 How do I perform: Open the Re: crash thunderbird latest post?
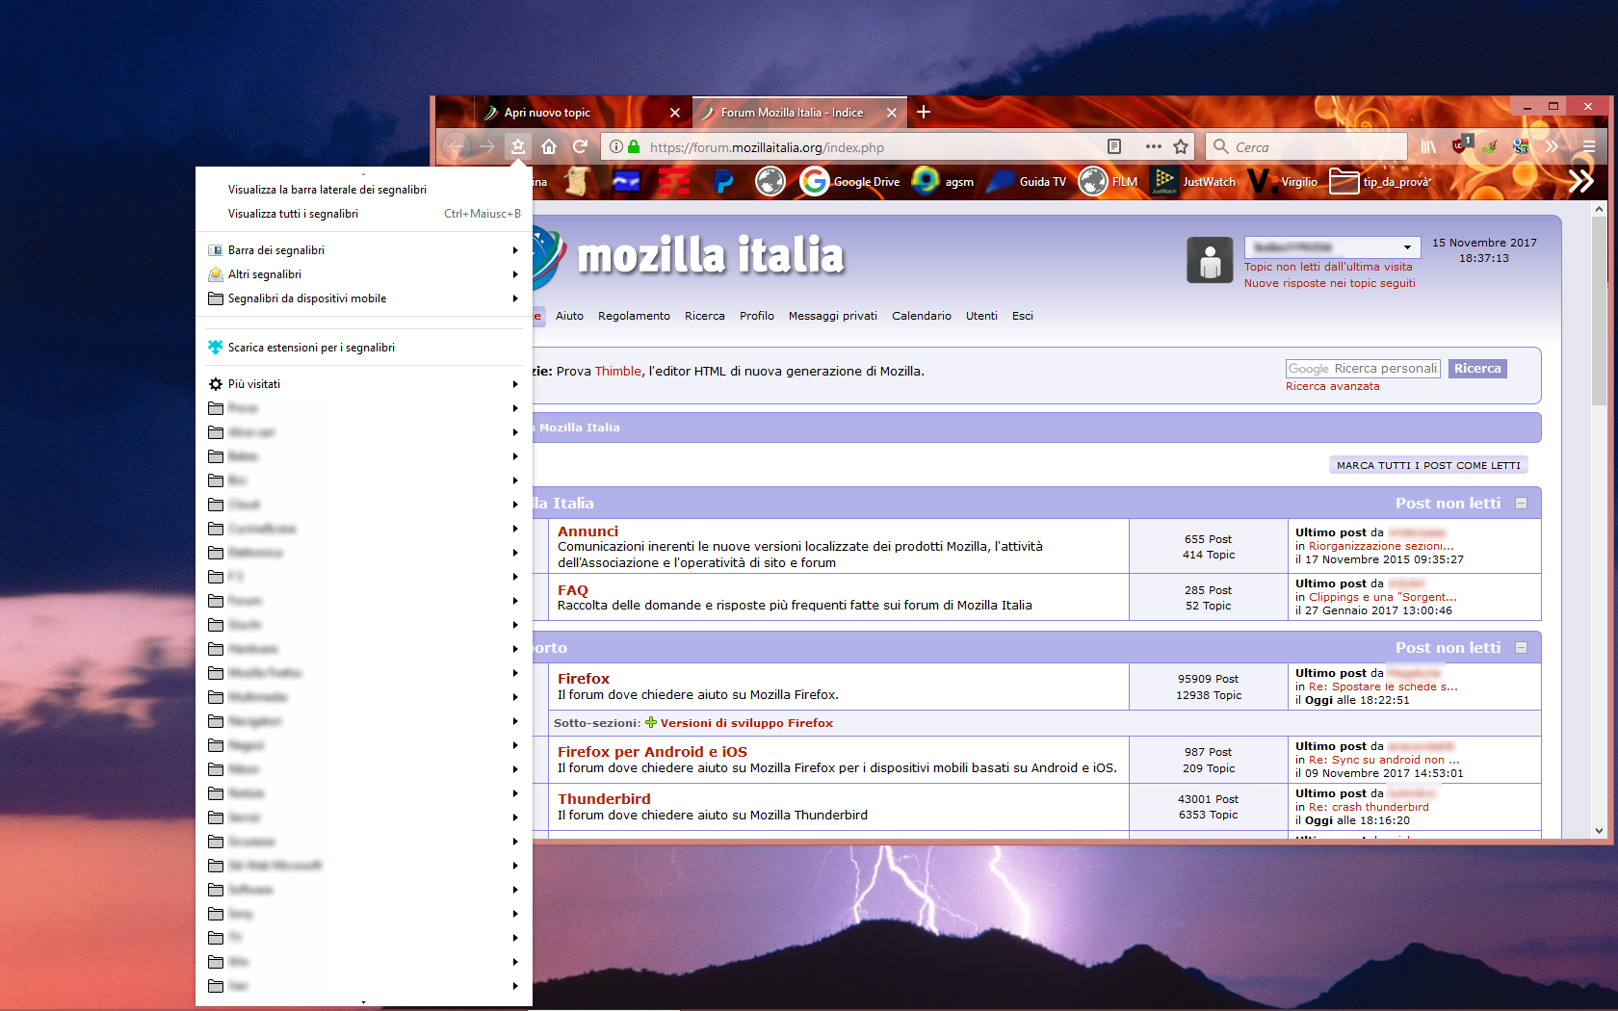(x=1369, y=807)
